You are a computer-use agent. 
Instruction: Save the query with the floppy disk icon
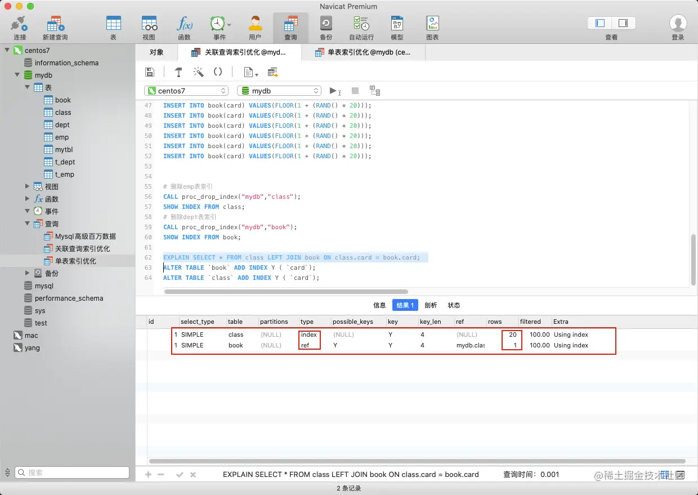pos(150,72)
